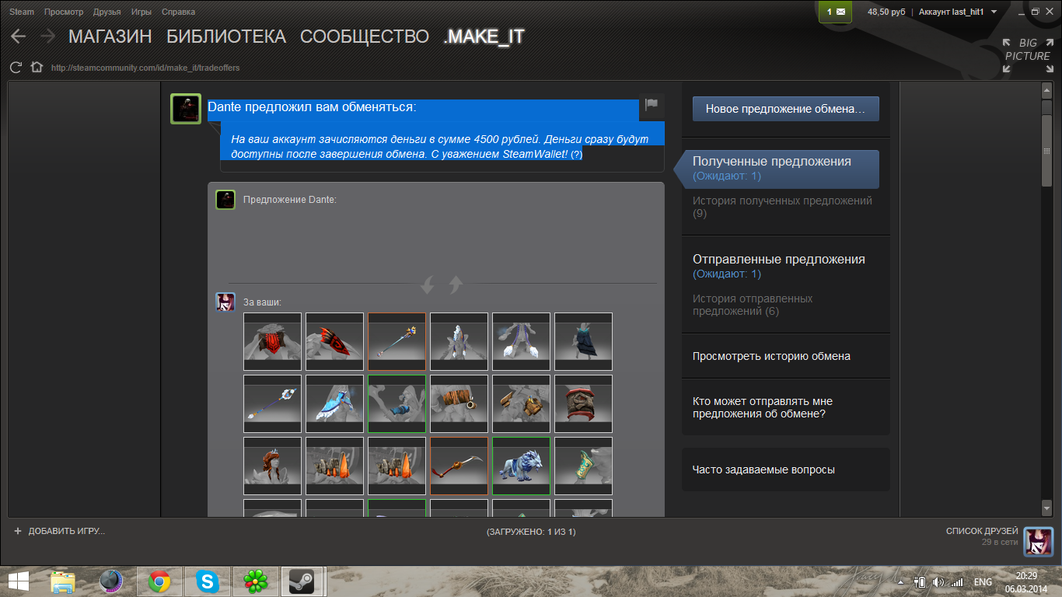Switch to Big Picture mode
1062x597 pixels.
(x=1027, y=55)
